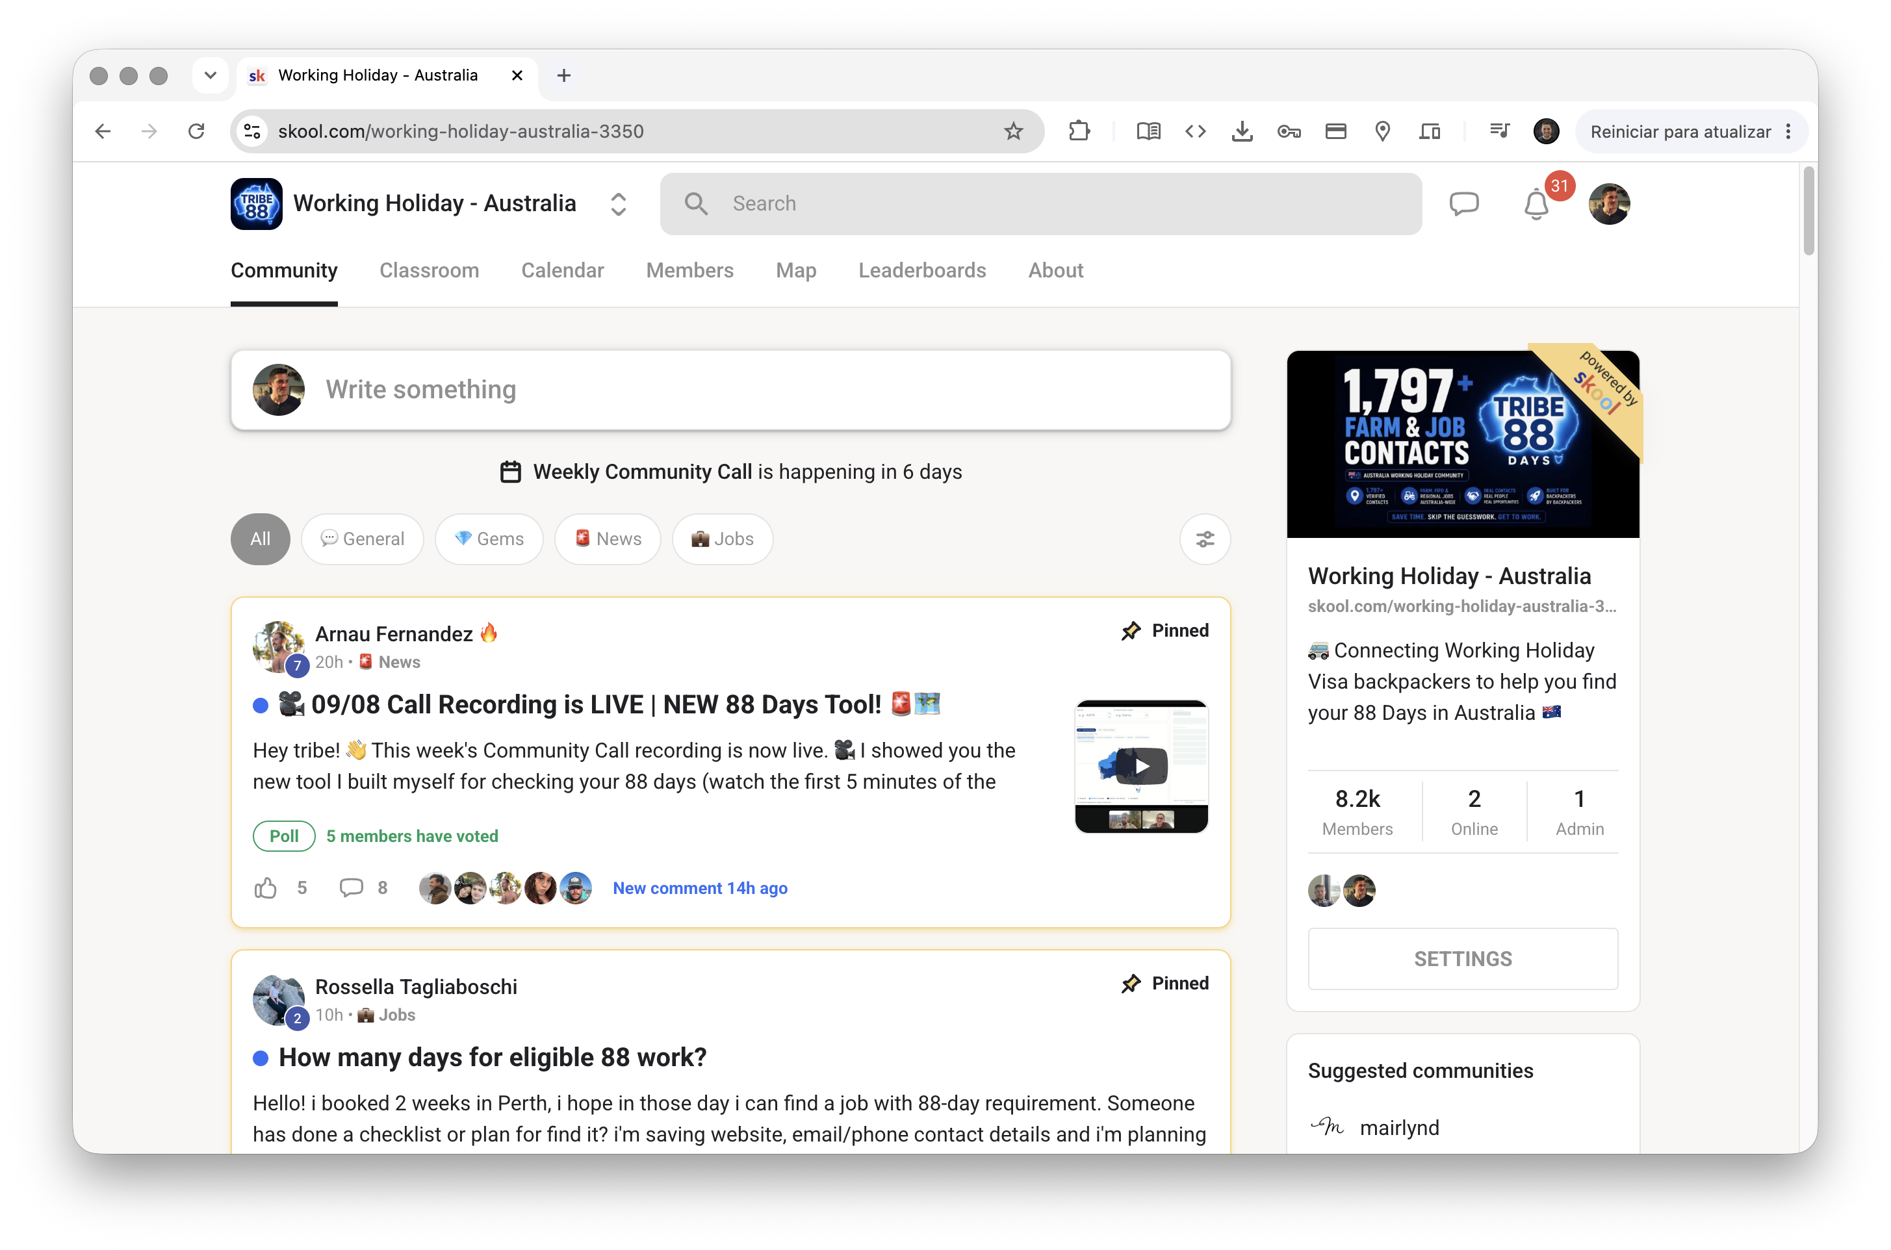
Task: Click the Skool Search field
Action: tap(1040, 204)
